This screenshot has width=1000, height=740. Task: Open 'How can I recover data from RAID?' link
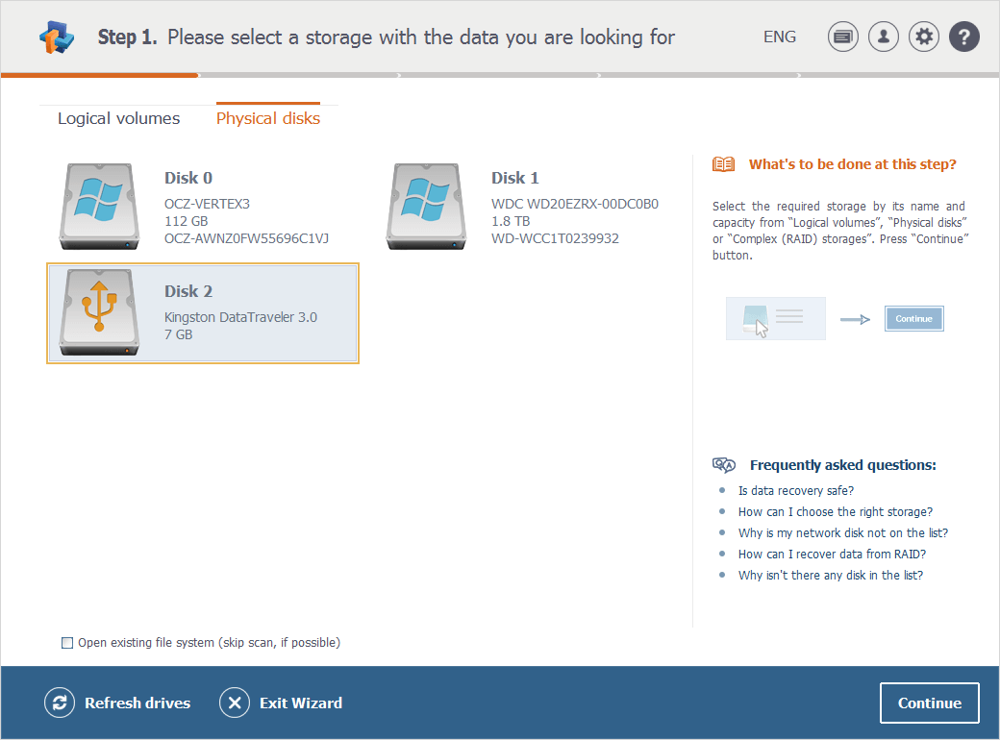point(833,554)
